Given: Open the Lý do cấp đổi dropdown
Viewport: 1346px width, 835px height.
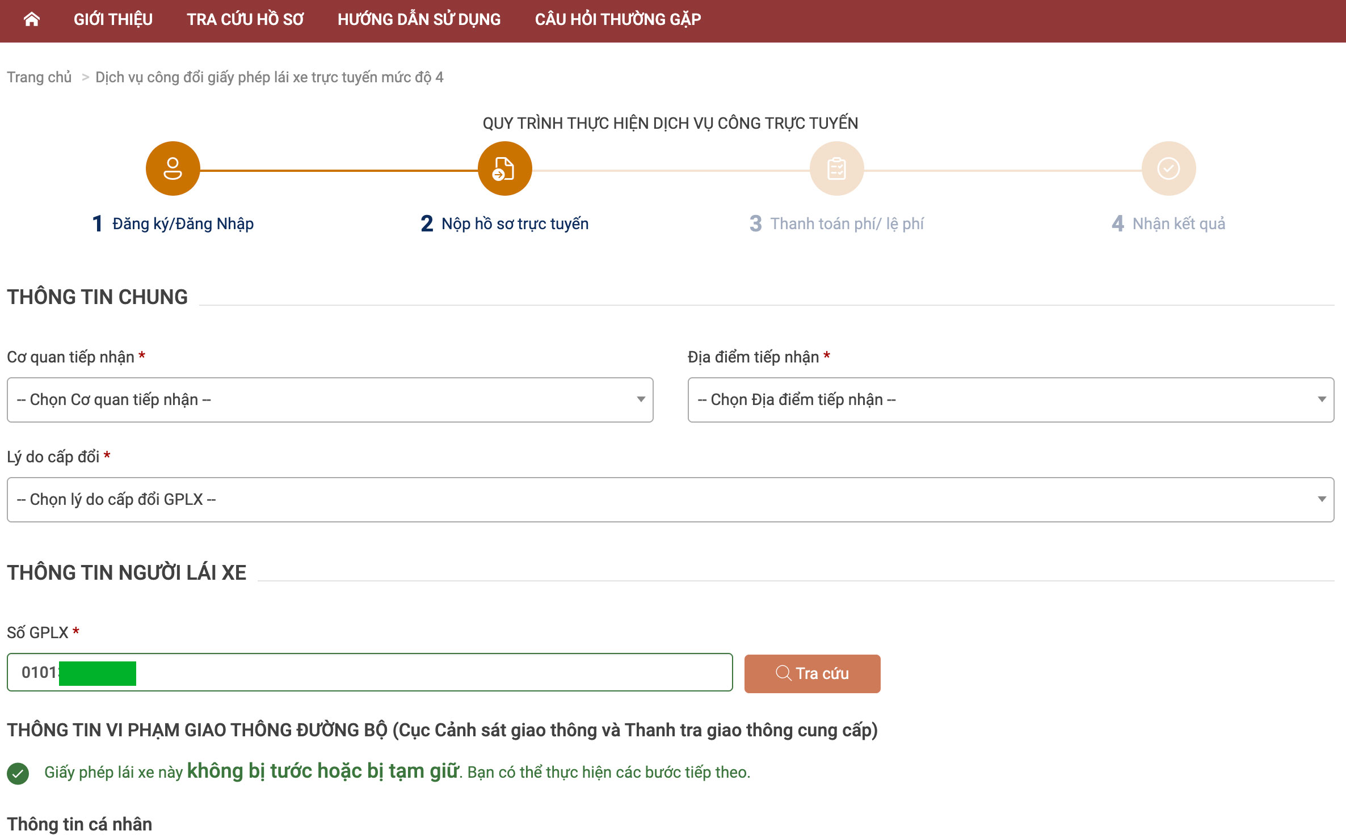Looking at the screenshot, I should pos(670,500).
